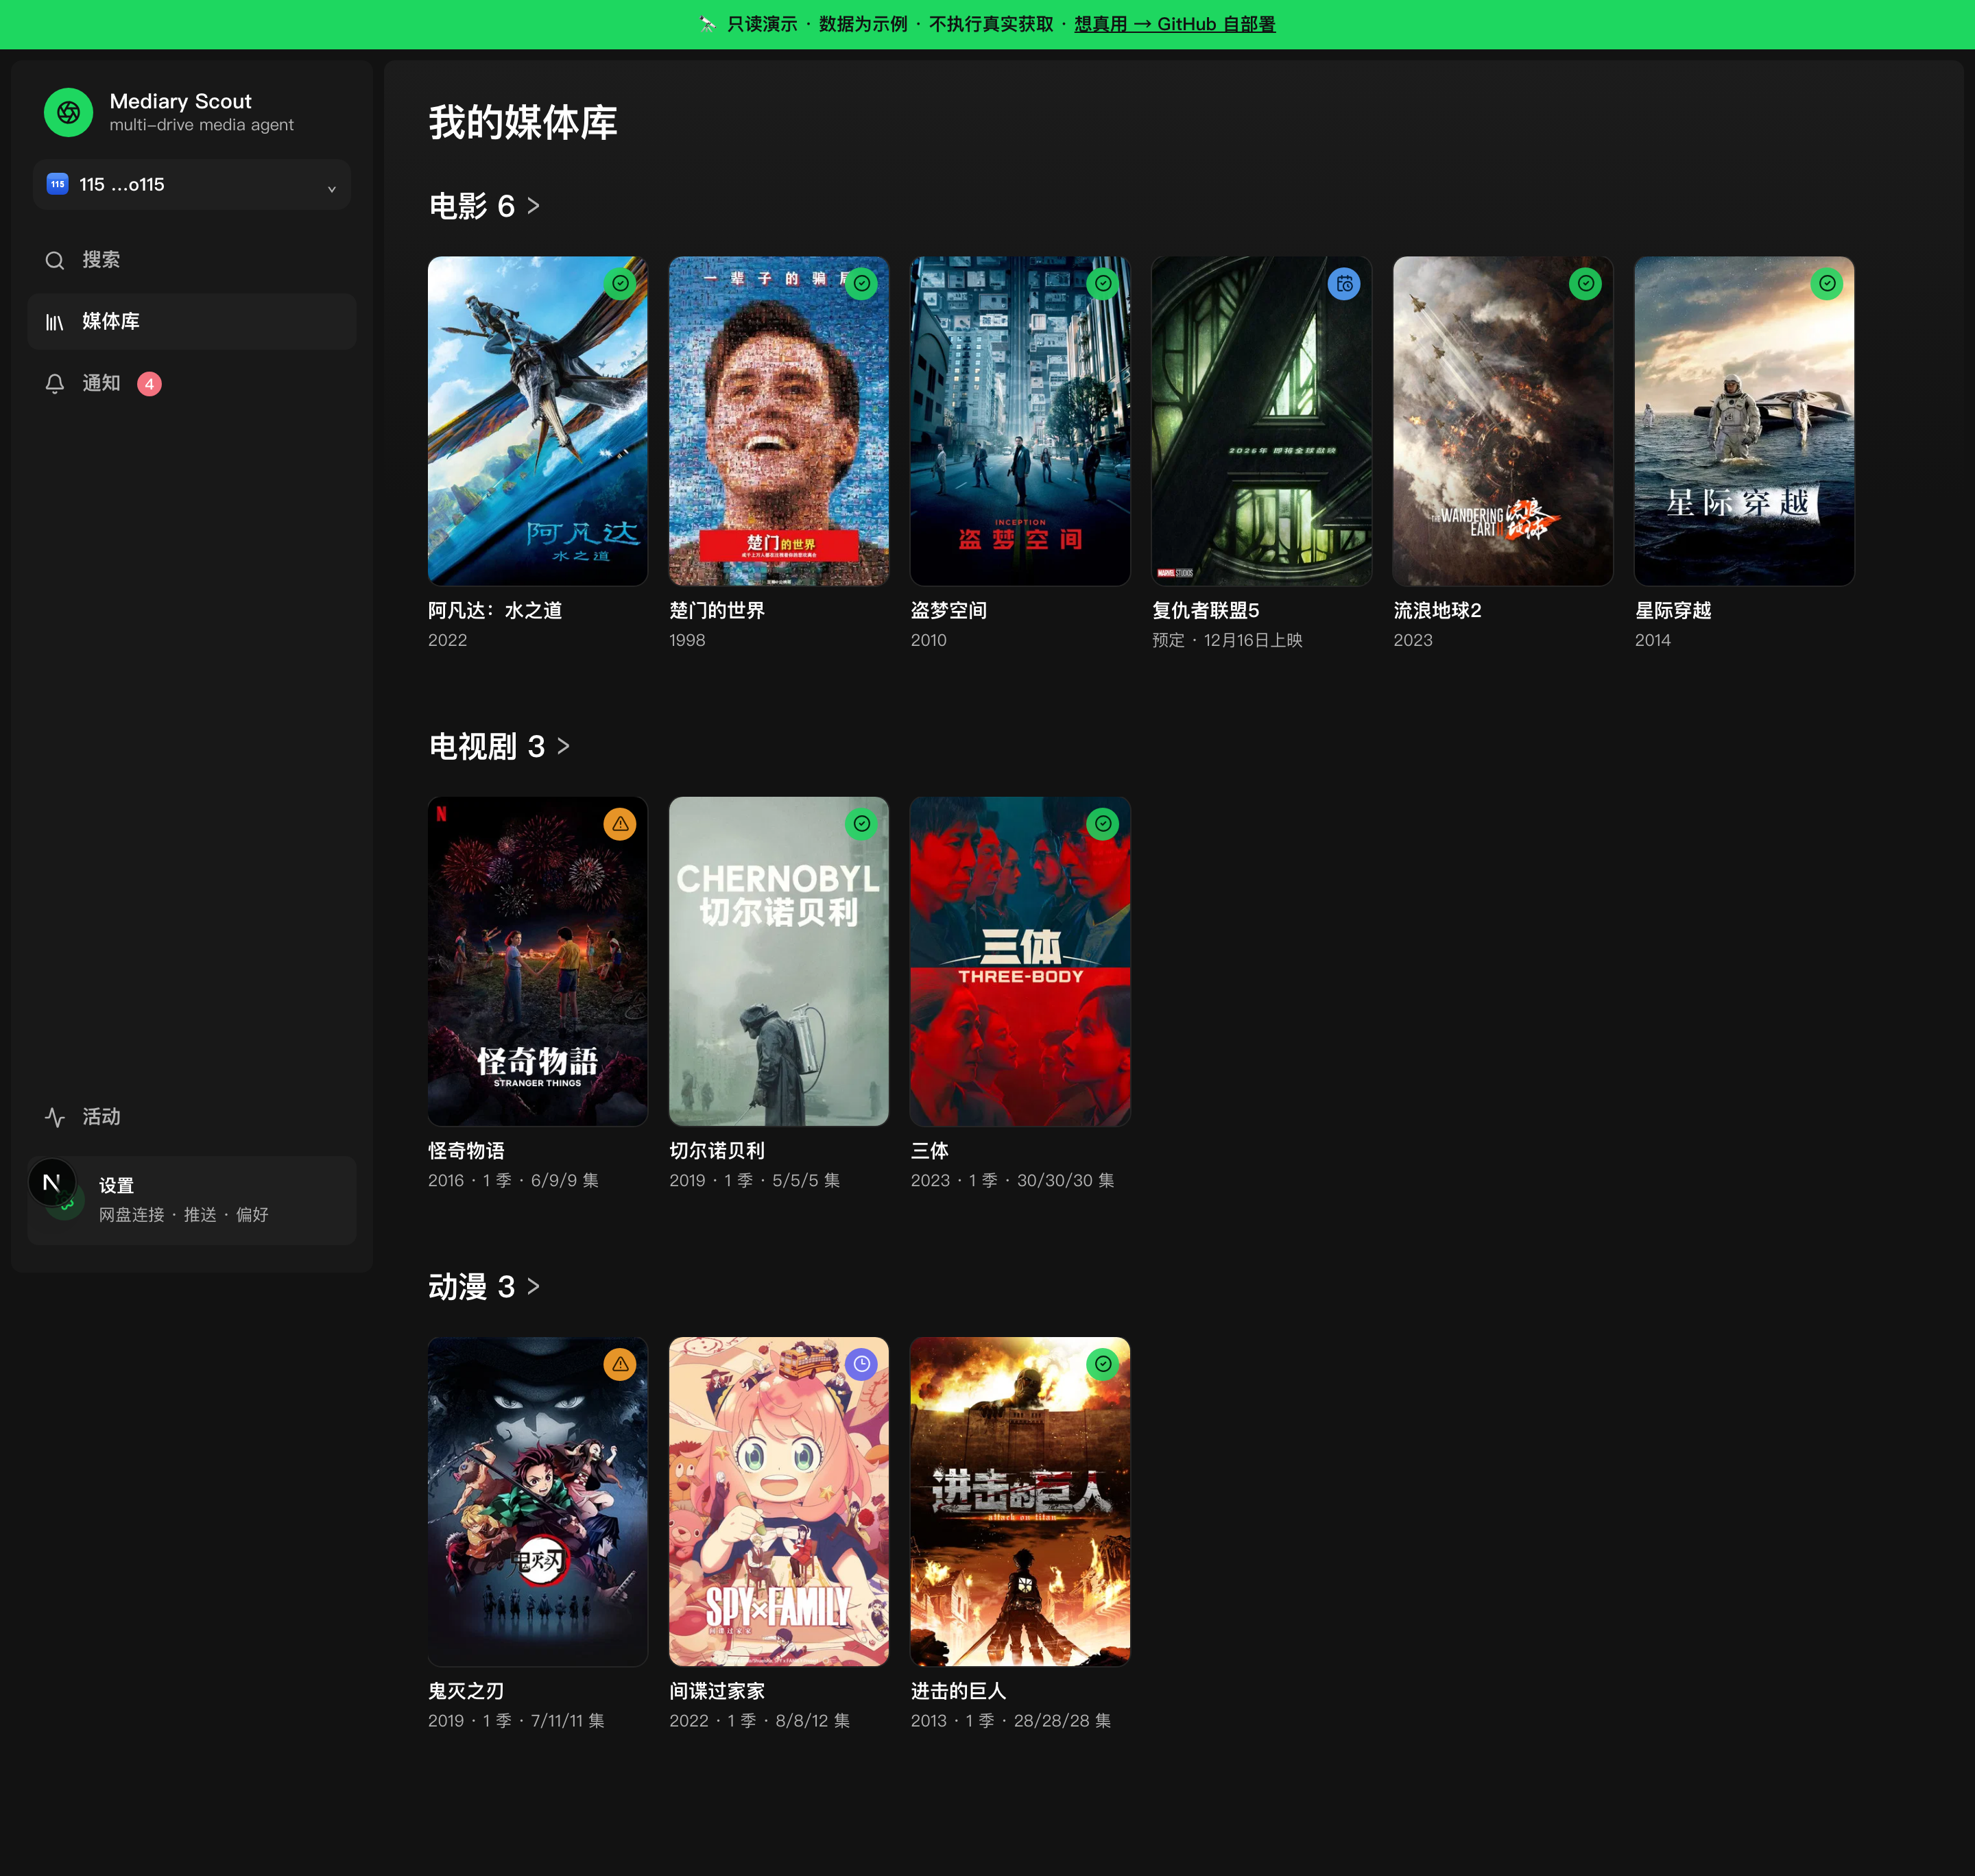Open the 鬼灭之刃 poster
Viewport: 1975px width, 1876px height.
click(x=538, y=1502)
